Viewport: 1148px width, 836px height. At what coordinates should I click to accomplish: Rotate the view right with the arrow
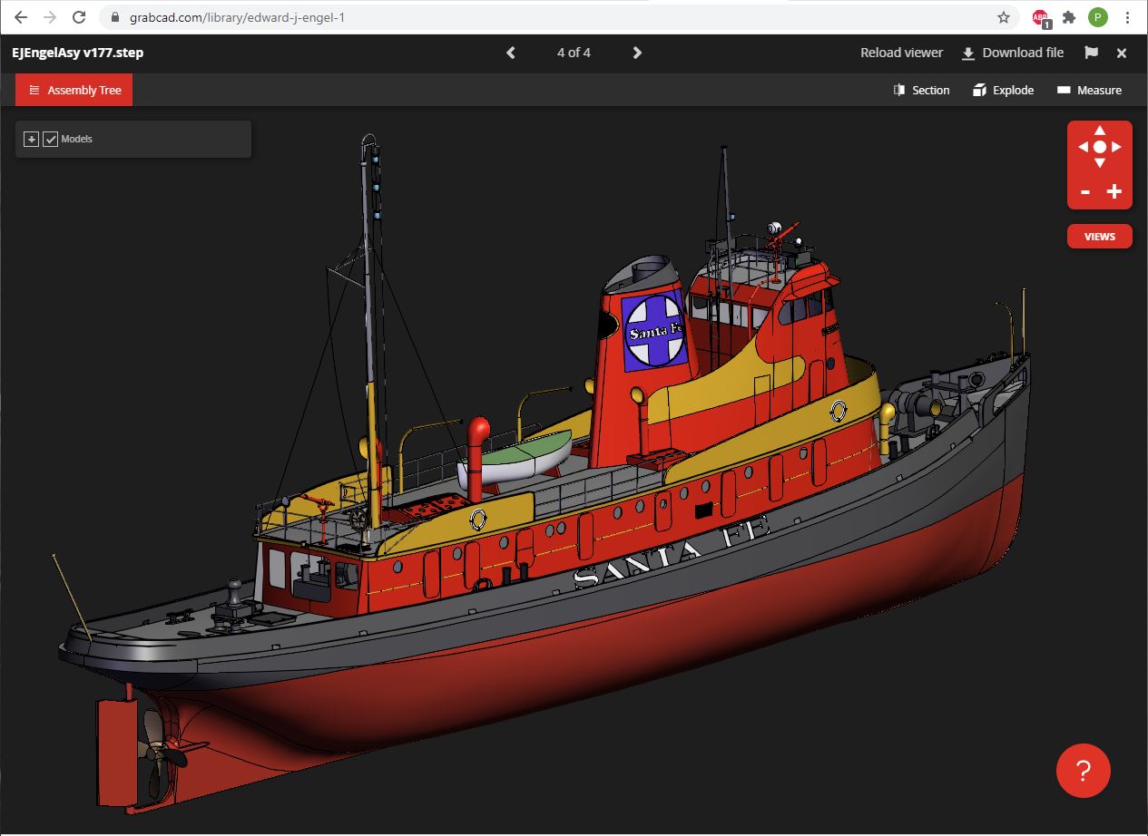1117,147
